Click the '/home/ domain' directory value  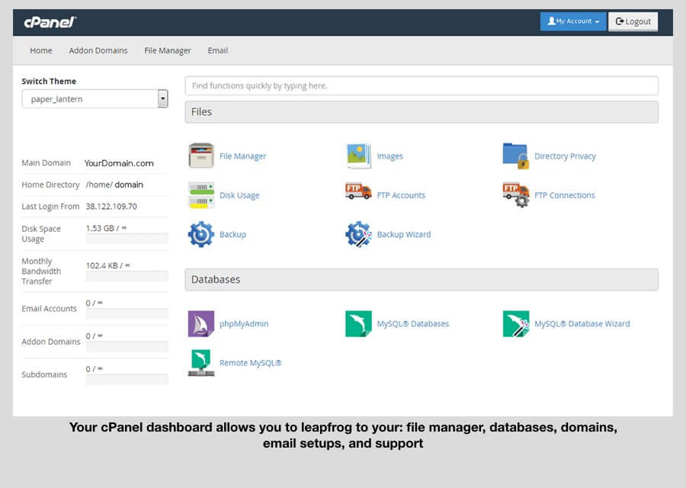tap(114, 185)
